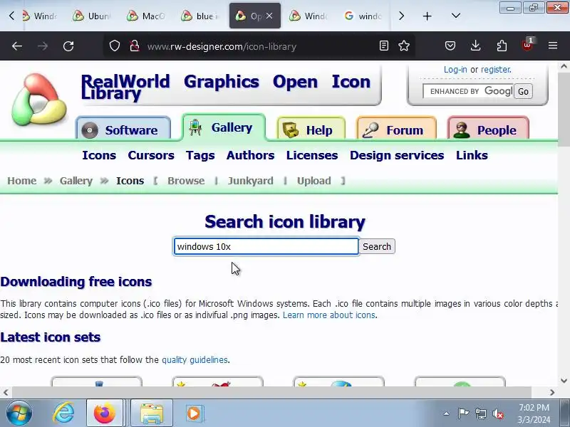Go to the Links submenu item
Viewport: 570px width, 427px height.
(x=472, y=155)
